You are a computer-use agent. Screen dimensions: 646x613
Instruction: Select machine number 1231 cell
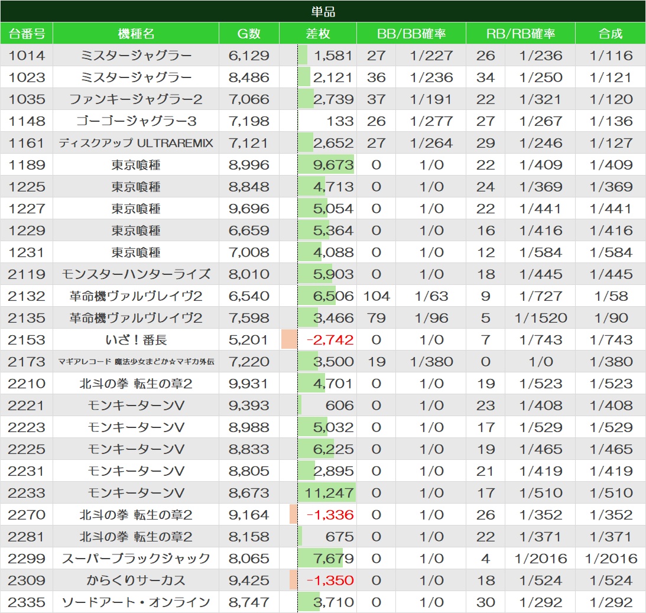coord(27,252)
